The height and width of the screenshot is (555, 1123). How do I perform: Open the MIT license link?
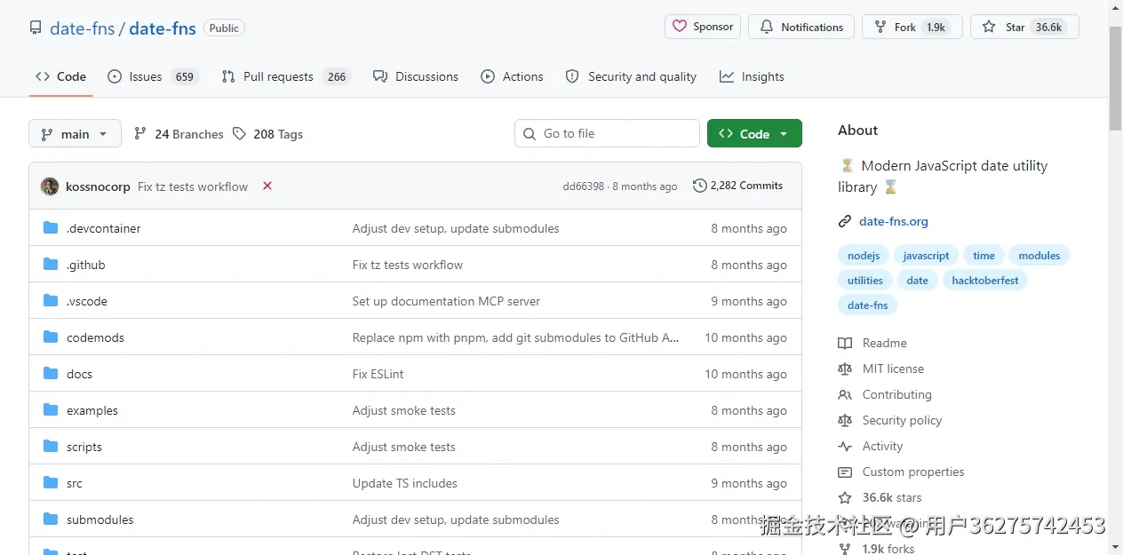tap(881, 369)
